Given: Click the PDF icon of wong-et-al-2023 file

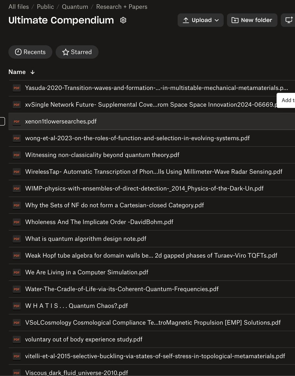Looking at the screenshot, I should (17, 138).
